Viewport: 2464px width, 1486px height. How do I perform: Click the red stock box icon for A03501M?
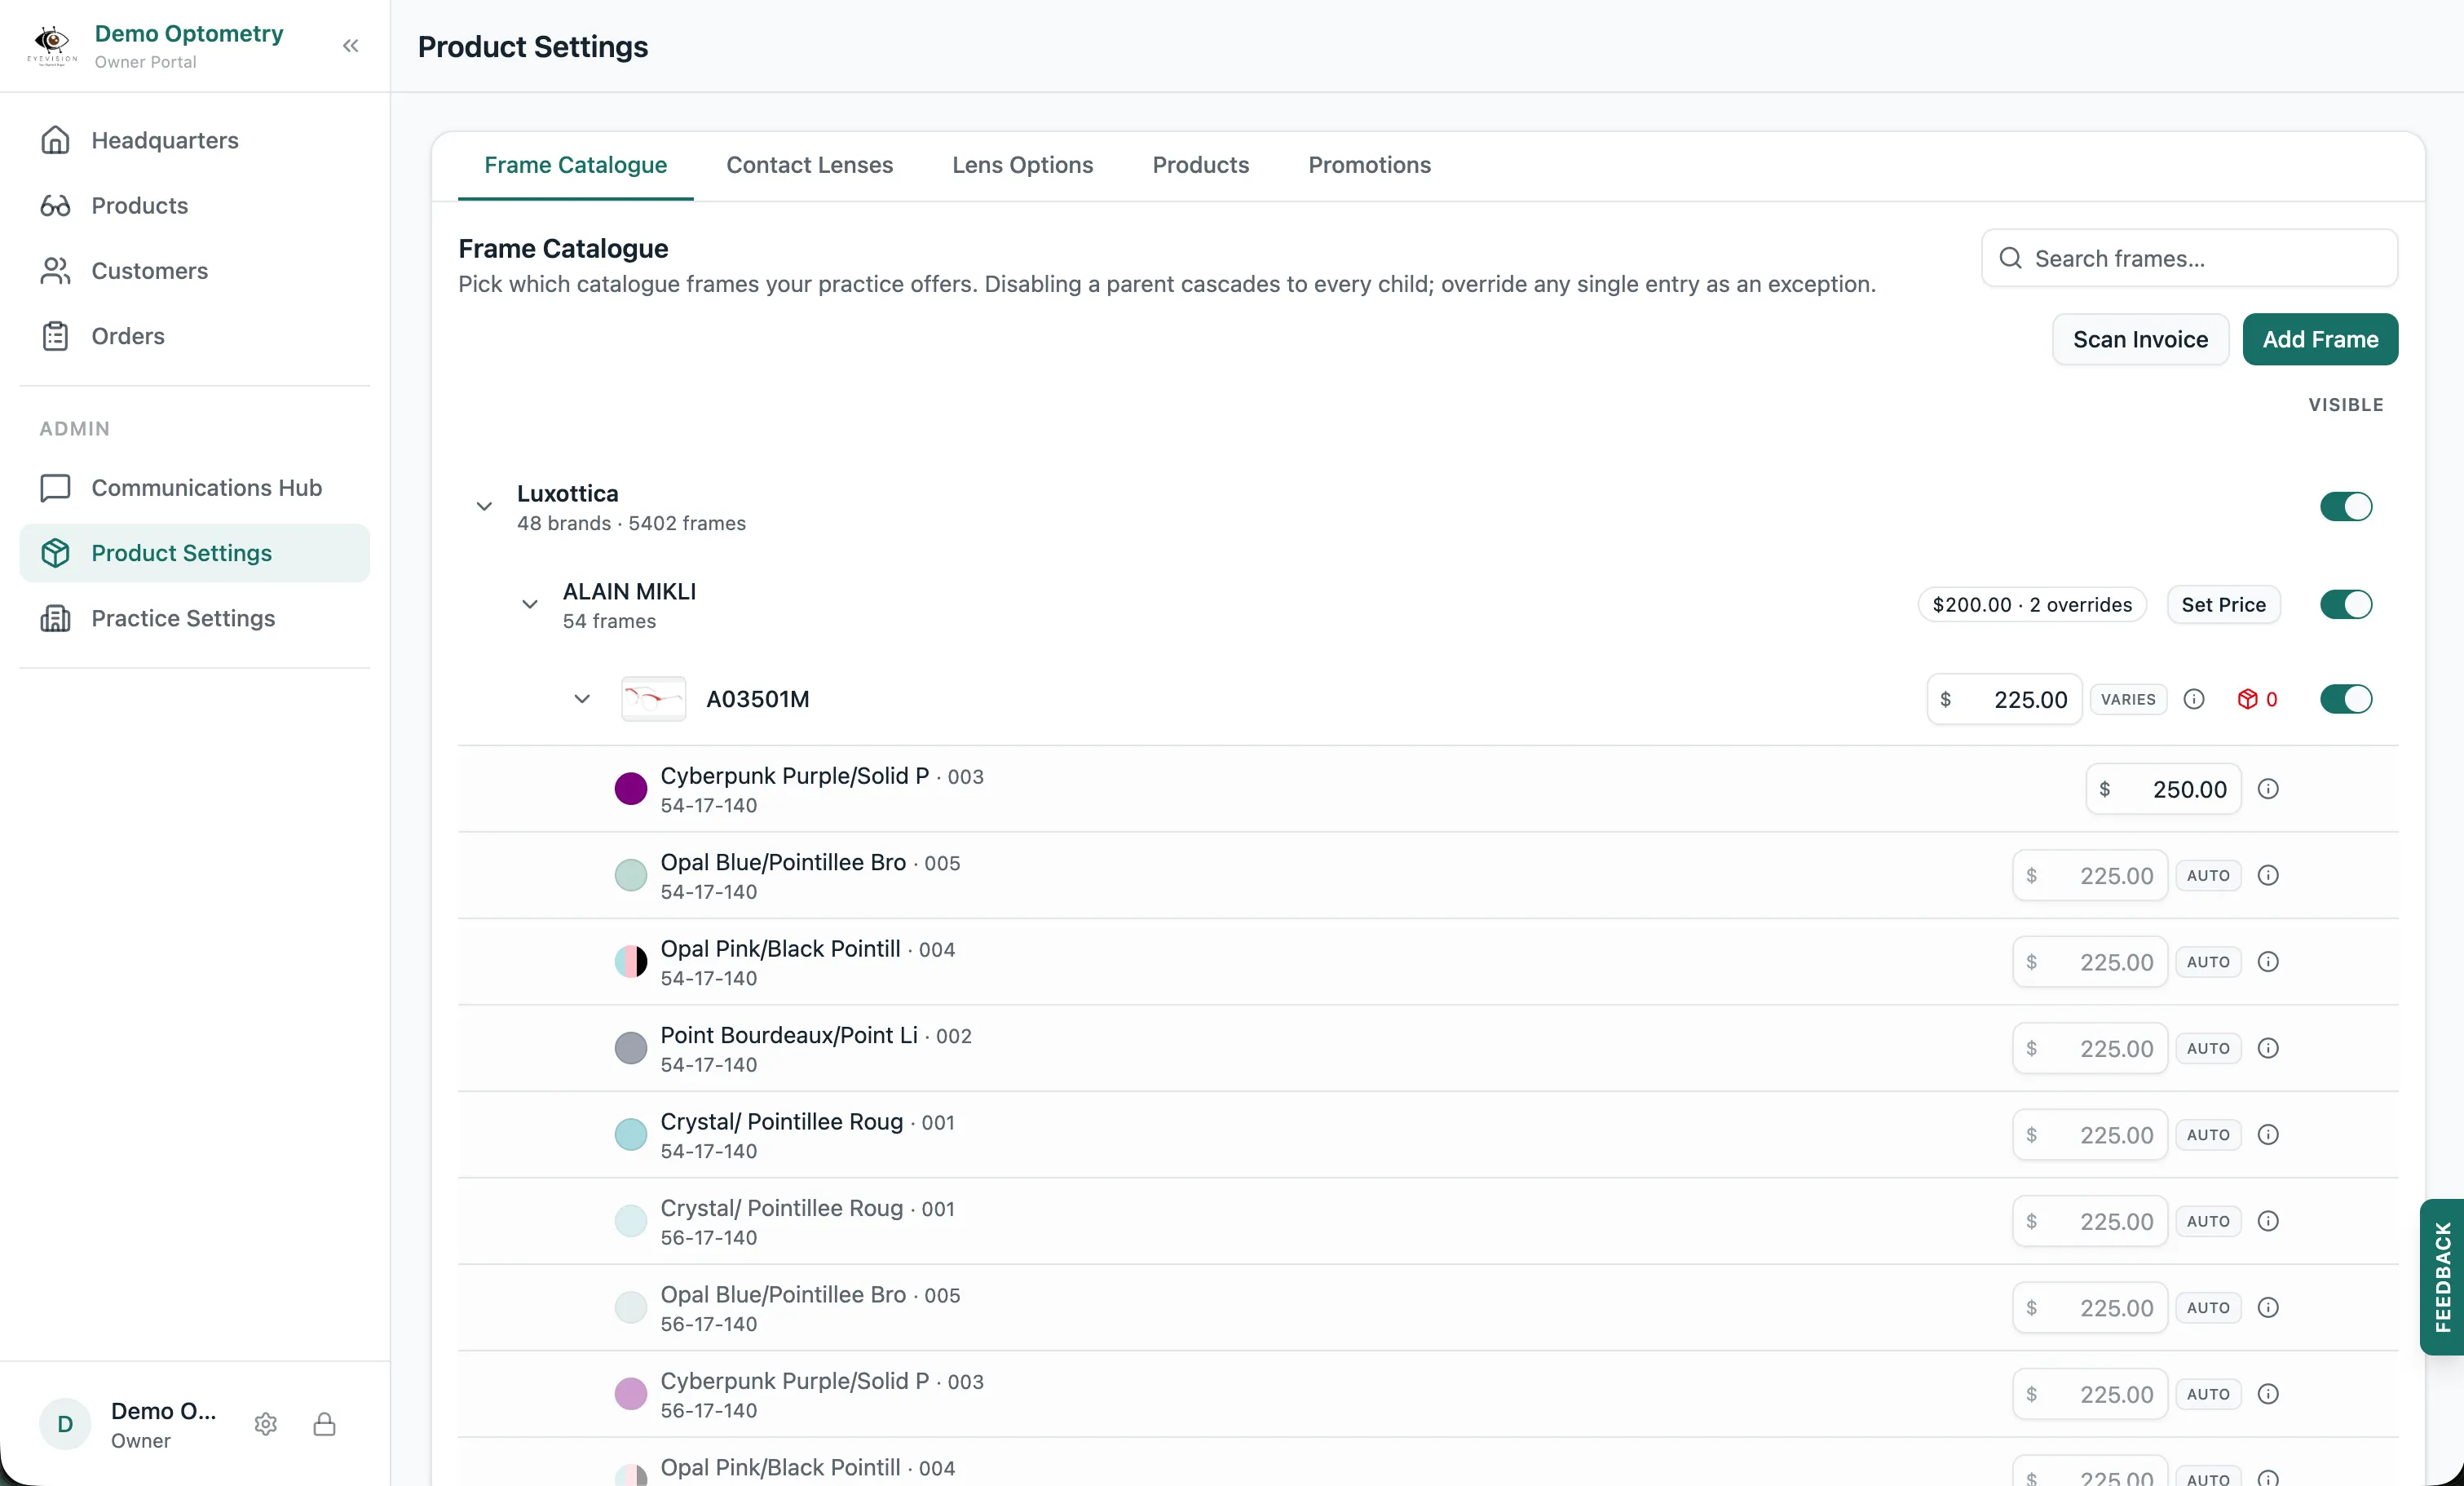(x=2247, y=699)
